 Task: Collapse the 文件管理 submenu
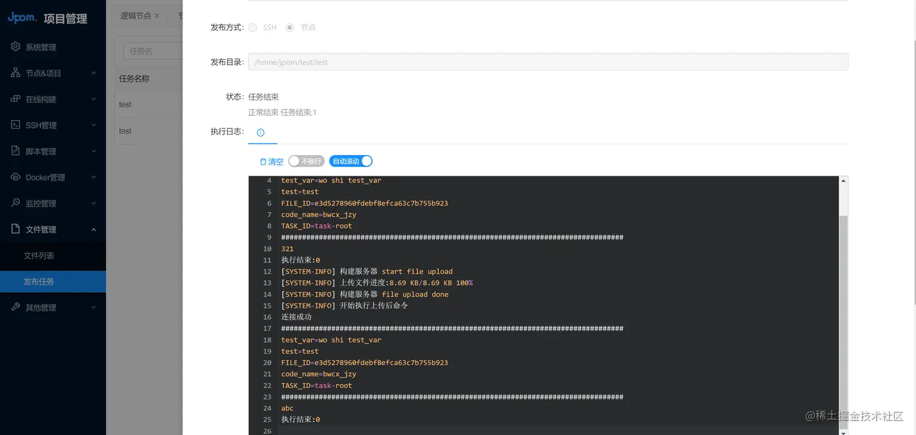coord(95,229)
